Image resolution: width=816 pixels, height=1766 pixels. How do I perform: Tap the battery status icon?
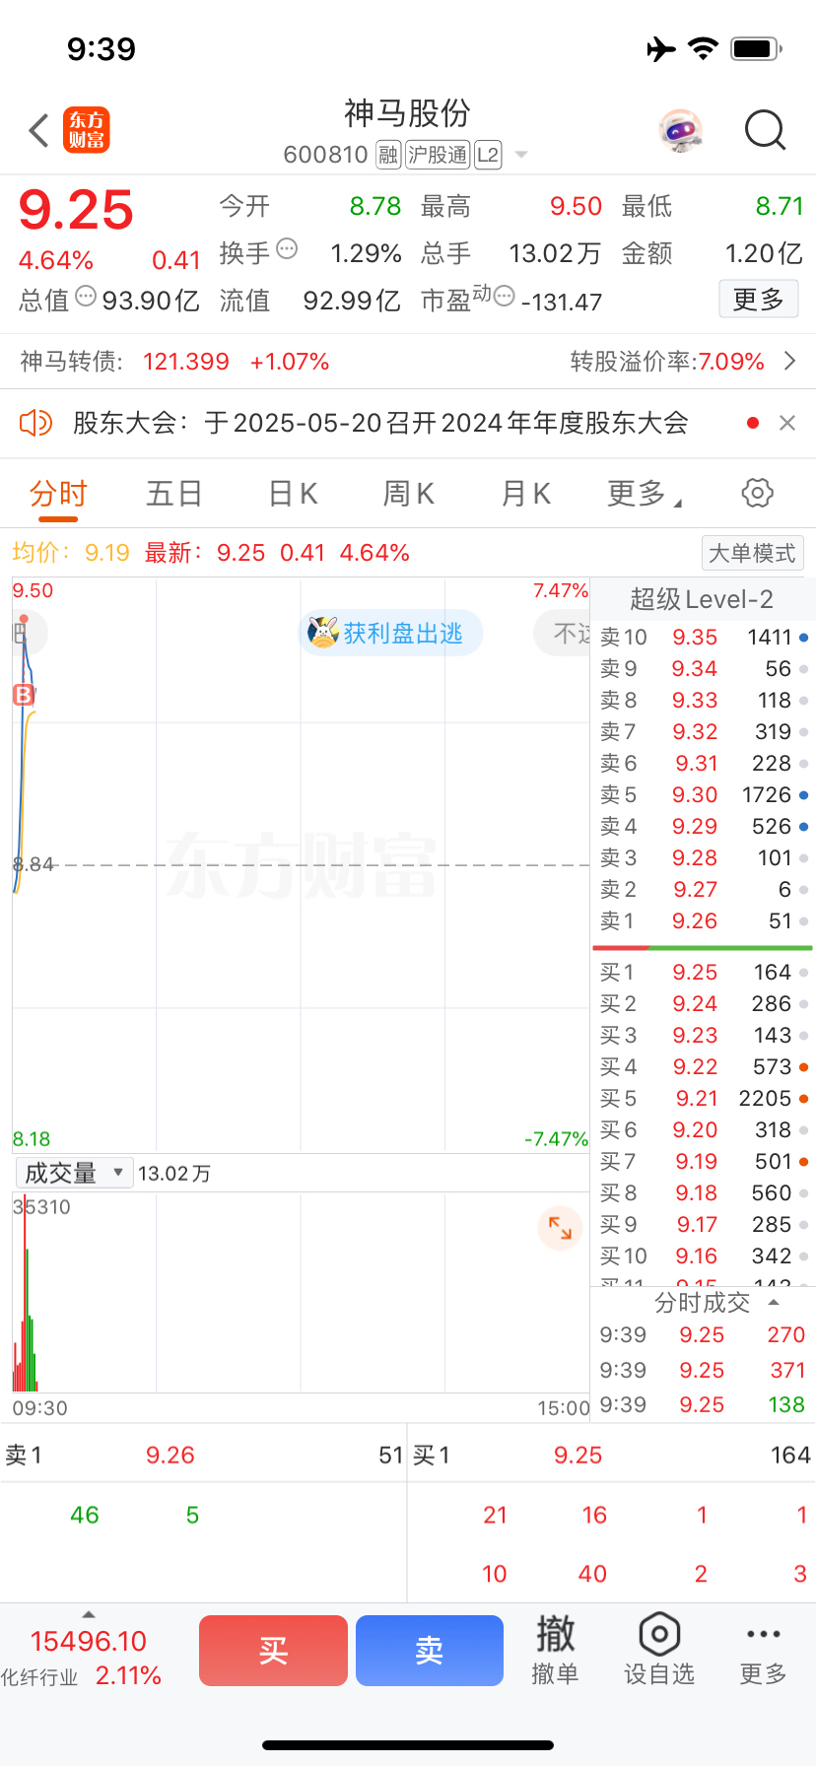pos(757,48)
